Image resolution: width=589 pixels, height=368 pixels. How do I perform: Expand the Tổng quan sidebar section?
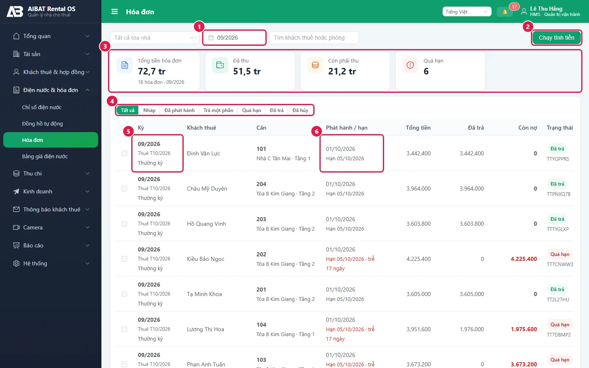click(51, 36)
